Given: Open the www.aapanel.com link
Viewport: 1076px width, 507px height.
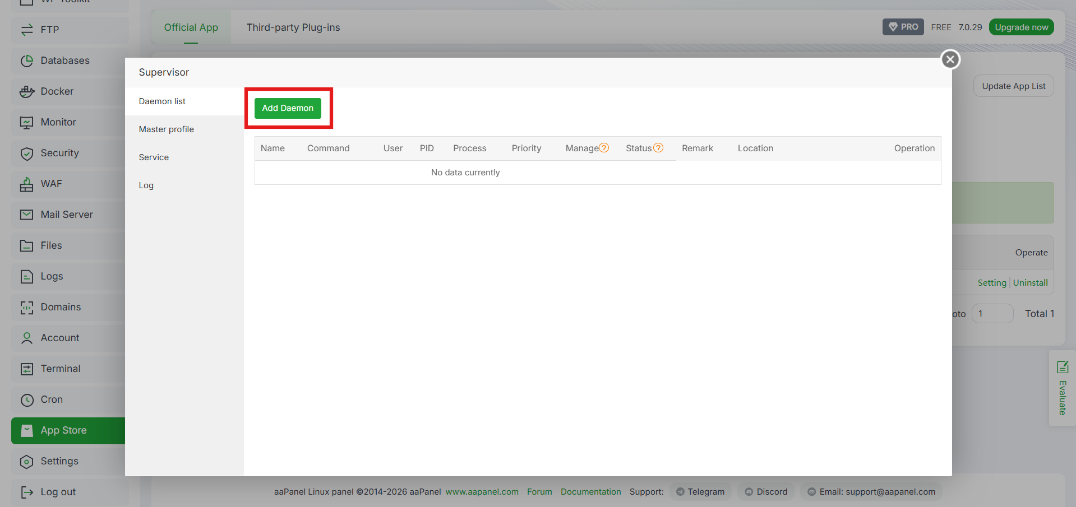Looking at the screenshot, I should pyautogui.click(x=482, y=492).
